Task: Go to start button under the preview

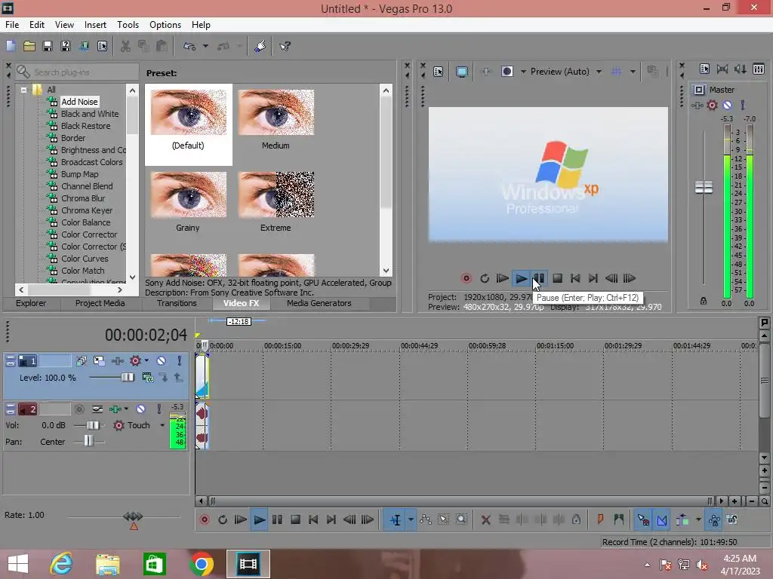Action: click(x=574, y=279)
